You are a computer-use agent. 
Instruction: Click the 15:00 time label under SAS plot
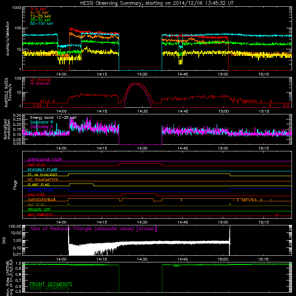tap(223, 259)
